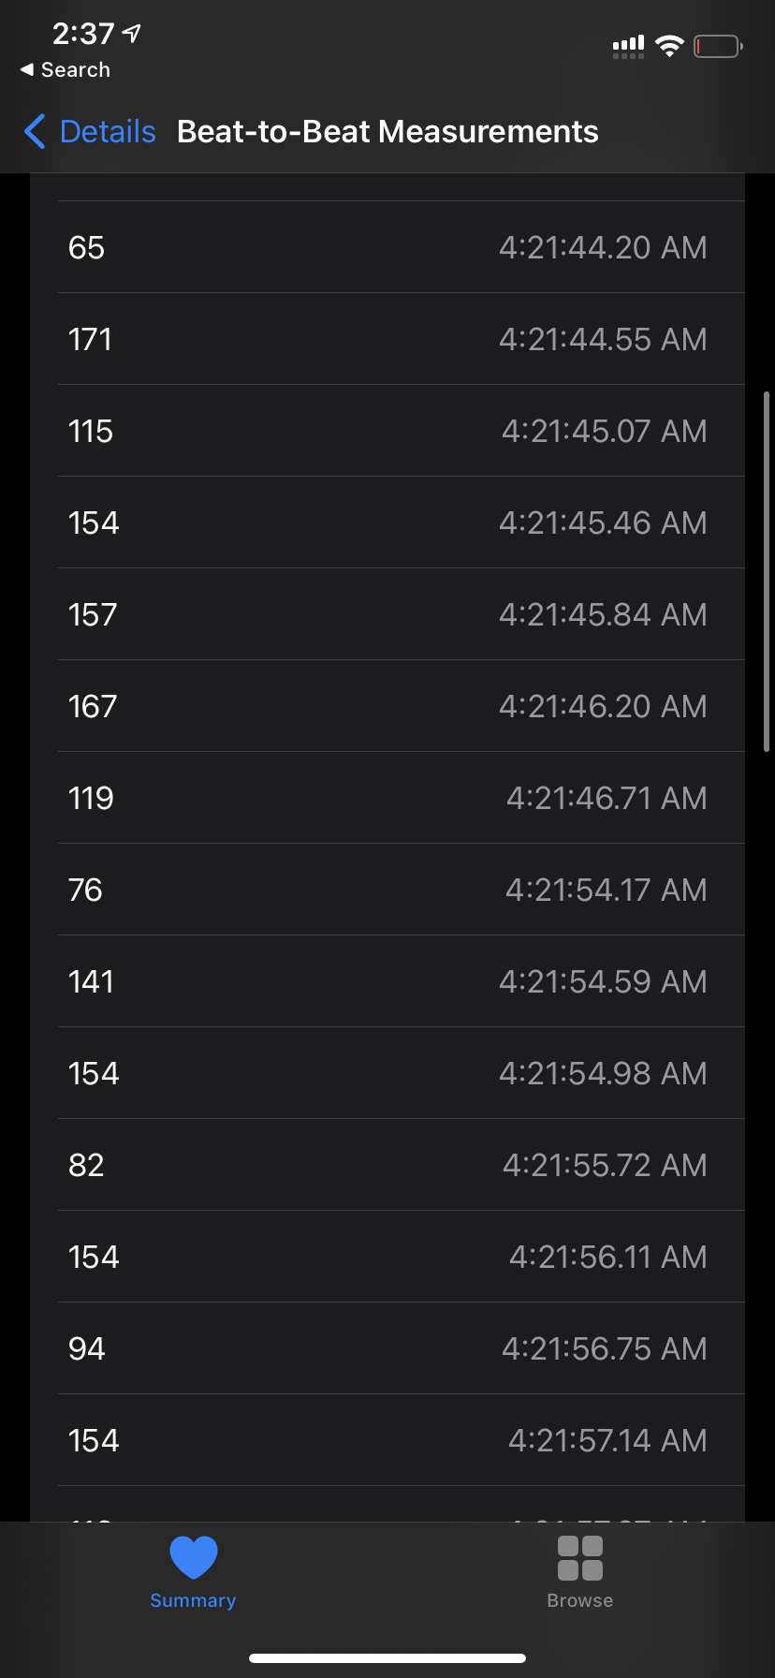Open the Summary heart icon
Image resolution: width=775 pixels, height=1678 pixels.
click(x=193, y=1558)
